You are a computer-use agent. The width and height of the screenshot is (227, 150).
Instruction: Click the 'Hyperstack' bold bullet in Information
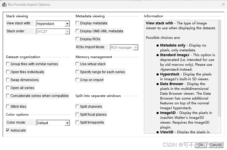(x=170, y=74)
